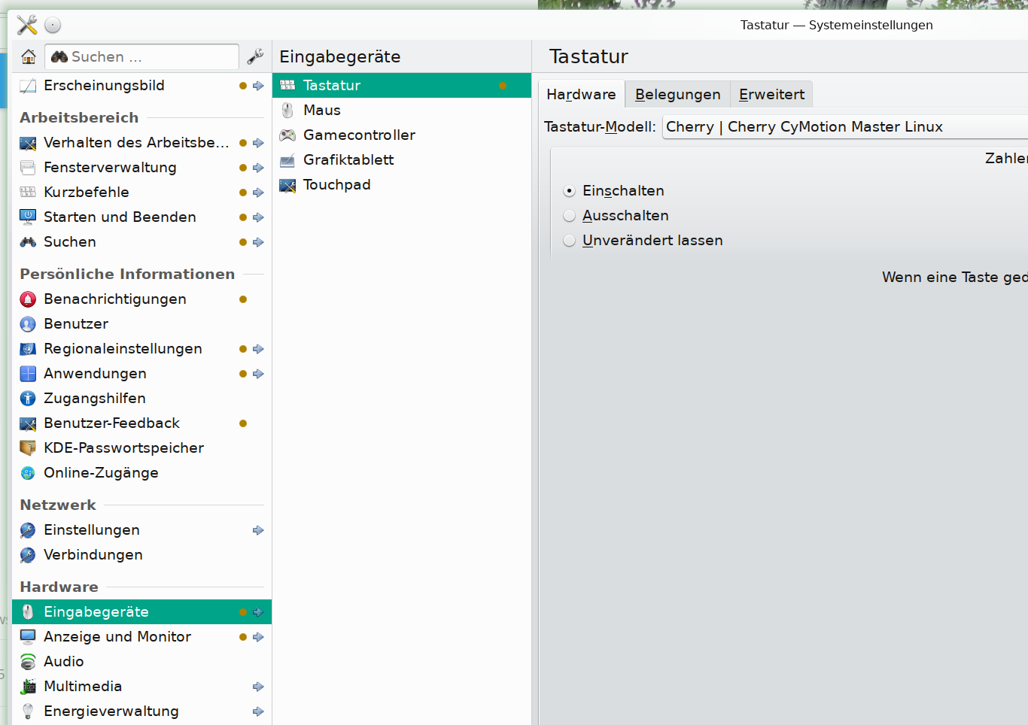Switch to the Belegungen tab
The width and height of the screenshot is (1028, 725).
677,95
